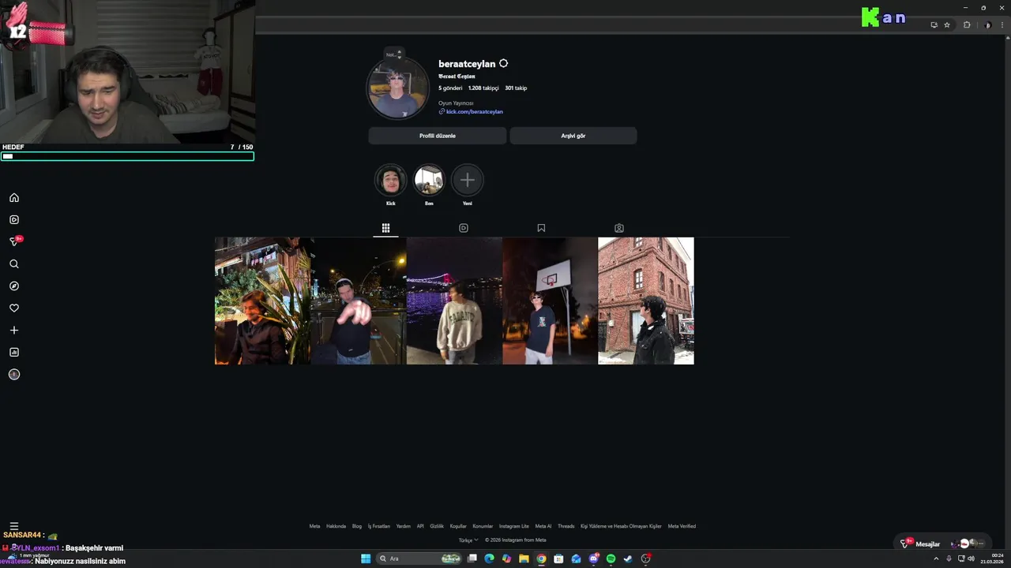
Task: Expand the Türkçe language dropdown
Action: 468,540
